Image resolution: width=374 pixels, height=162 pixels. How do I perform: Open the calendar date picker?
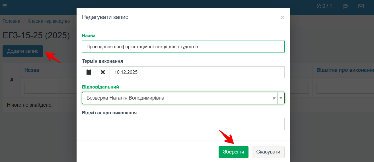[x=89, y=72]
